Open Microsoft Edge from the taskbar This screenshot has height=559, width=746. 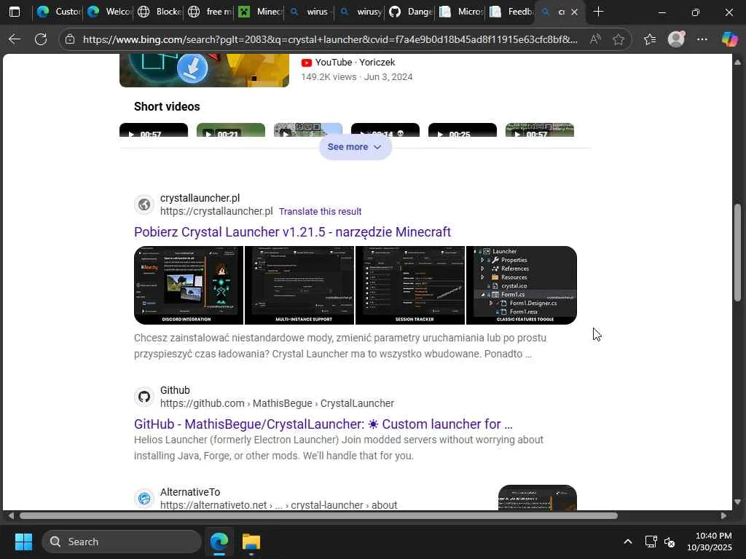pyautogui.click(x=219, y=542)
